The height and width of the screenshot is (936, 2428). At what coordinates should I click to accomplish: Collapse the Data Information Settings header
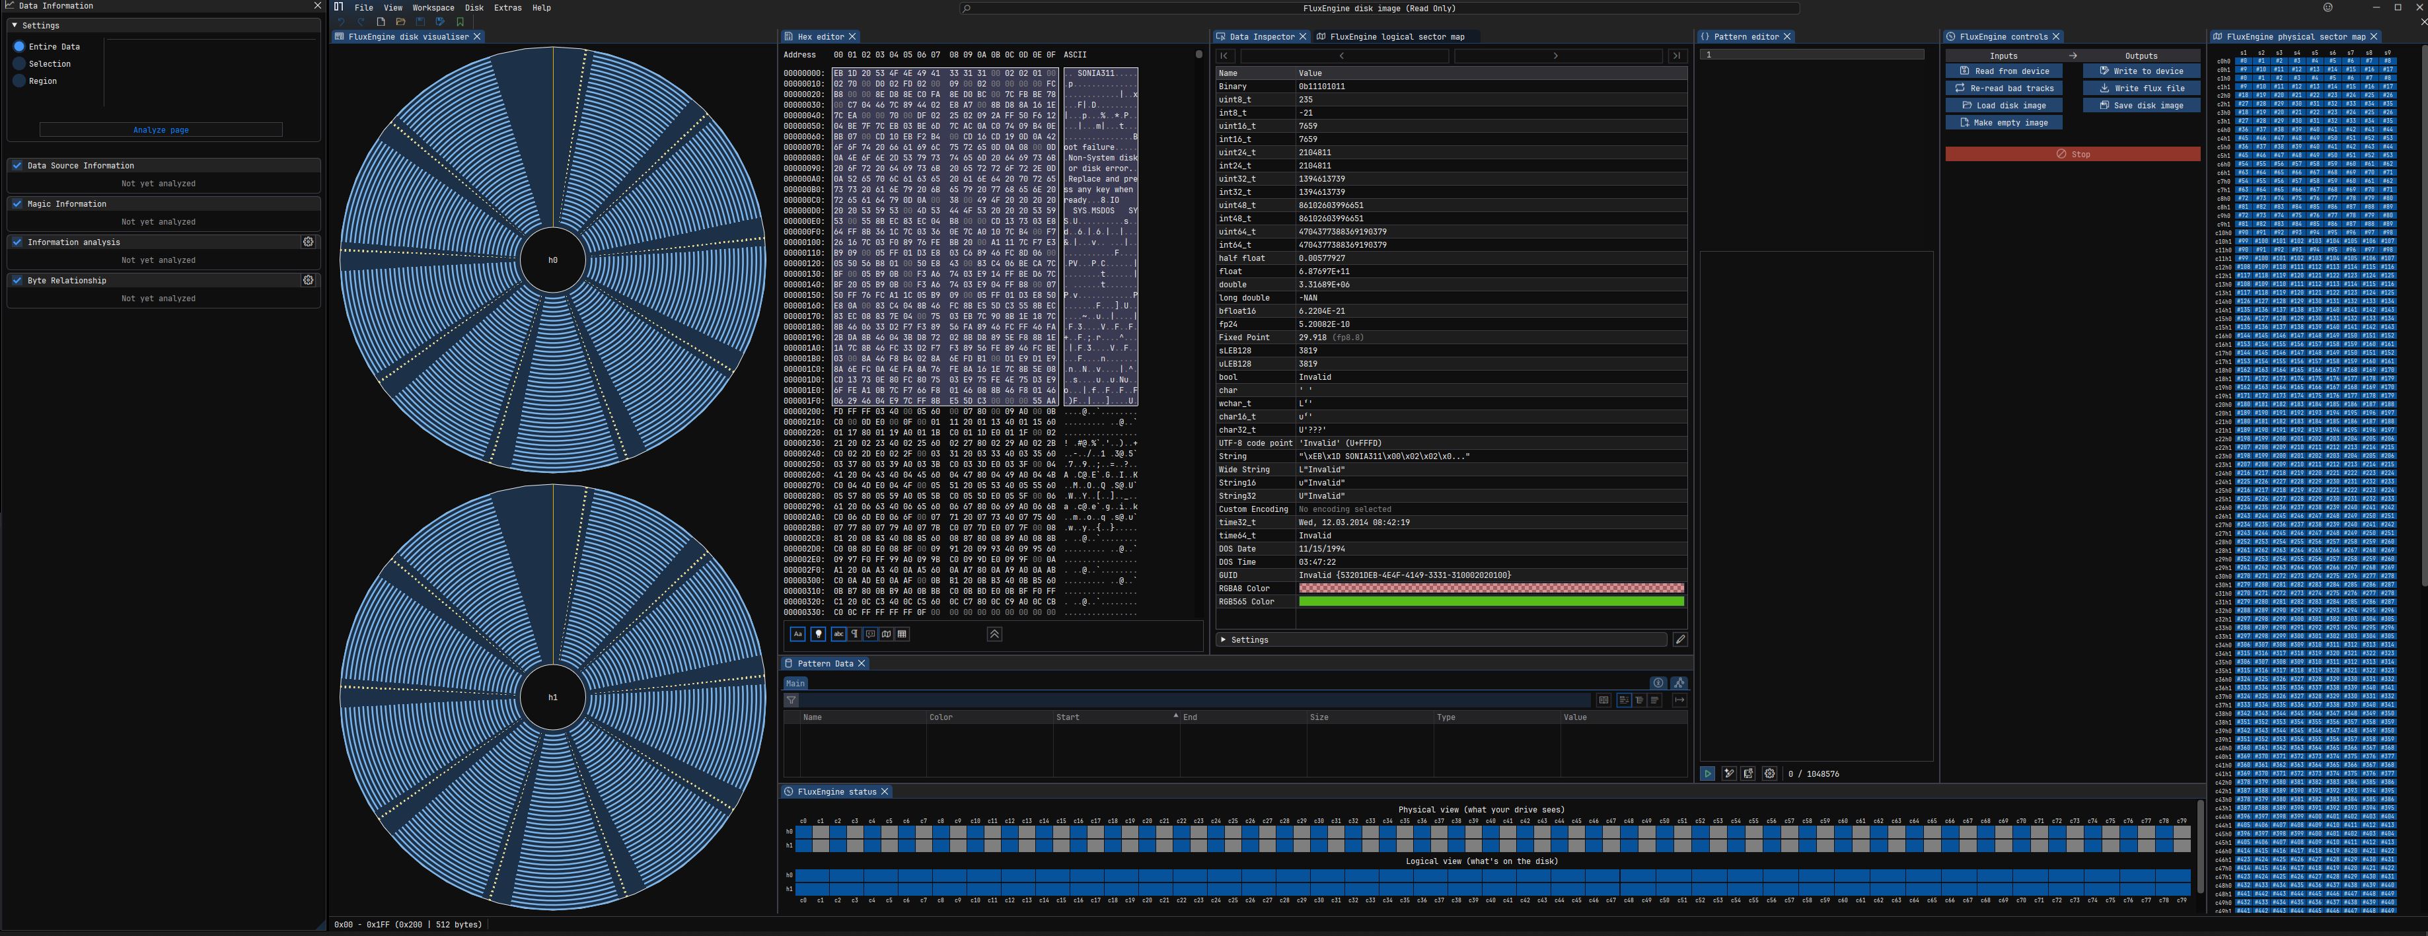[x=40, y=26]
